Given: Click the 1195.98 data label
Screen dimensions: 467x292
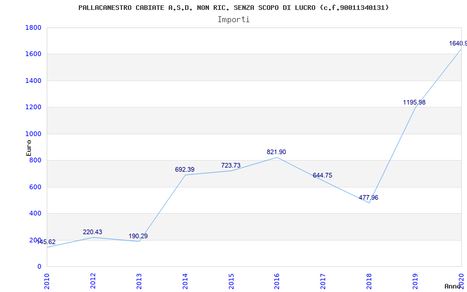Looking at the screenshot, I should pos(414,103).
